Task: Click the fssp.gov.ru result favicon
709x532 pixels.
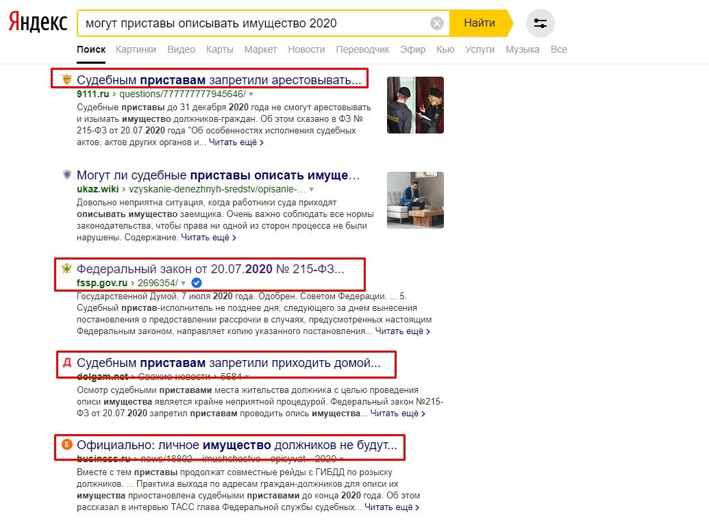Action: (x=67, y=268)
